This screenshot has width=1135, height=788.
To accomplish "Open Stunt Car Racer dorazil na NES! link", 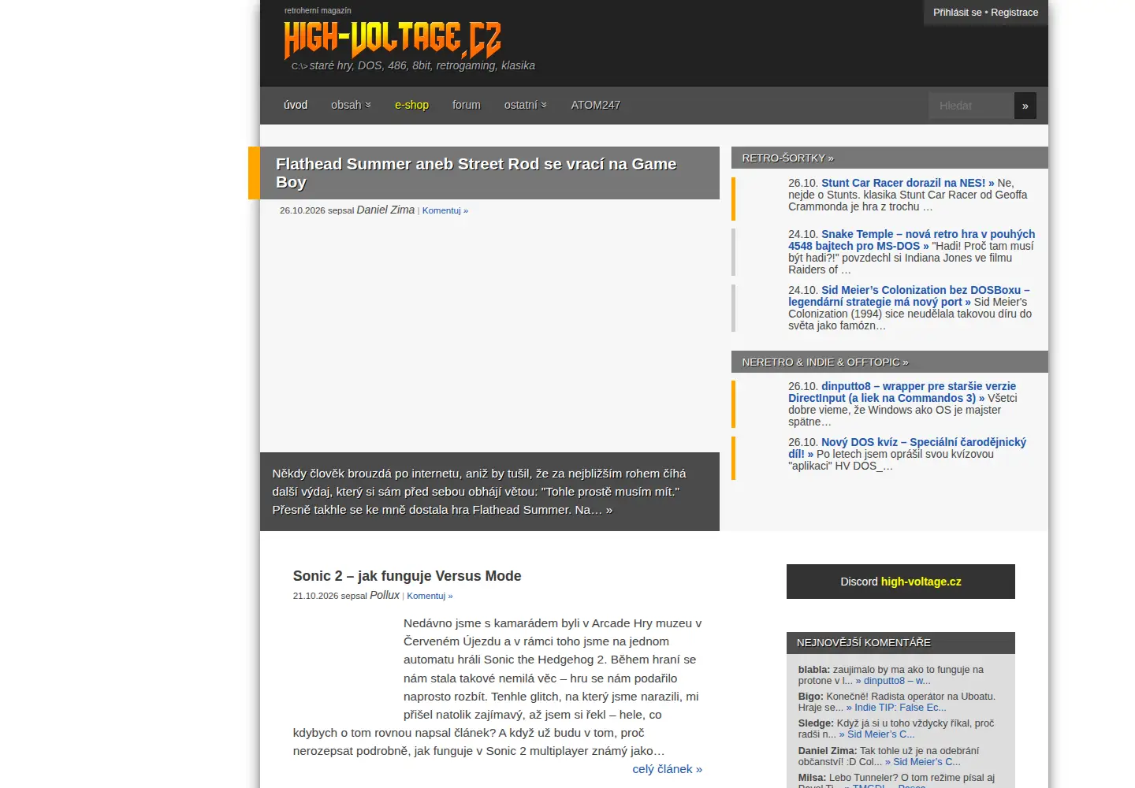I will (908, 183).
